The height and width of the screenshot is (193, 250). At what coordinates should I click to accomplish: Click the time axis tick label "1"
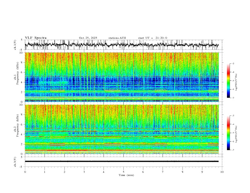(45, 172)
